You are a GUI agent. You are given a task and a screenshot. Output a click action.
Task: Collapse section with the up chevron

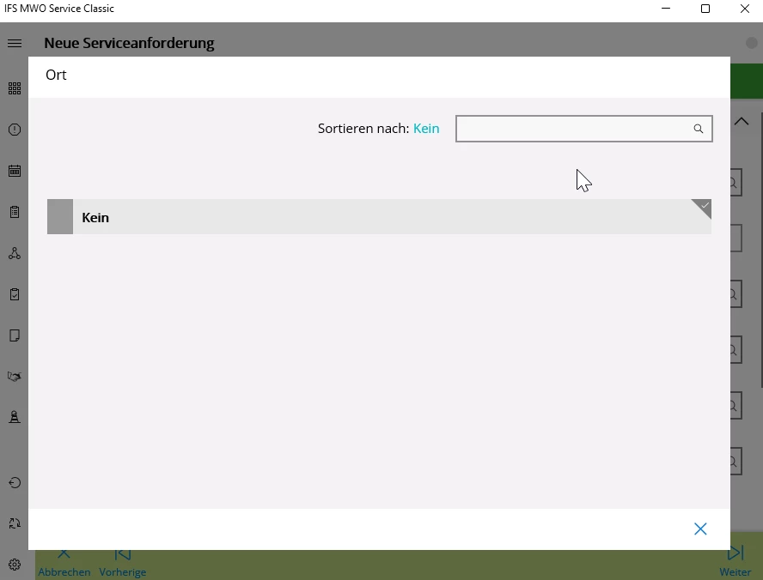click(742, 122)
